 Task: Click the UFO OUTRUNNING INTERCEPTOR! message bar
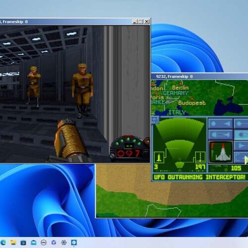tap(199, 177)
